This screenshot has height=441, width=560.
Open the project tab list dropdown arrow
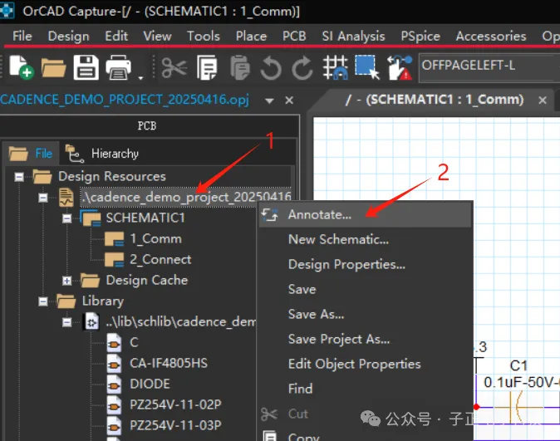(270, 100)
